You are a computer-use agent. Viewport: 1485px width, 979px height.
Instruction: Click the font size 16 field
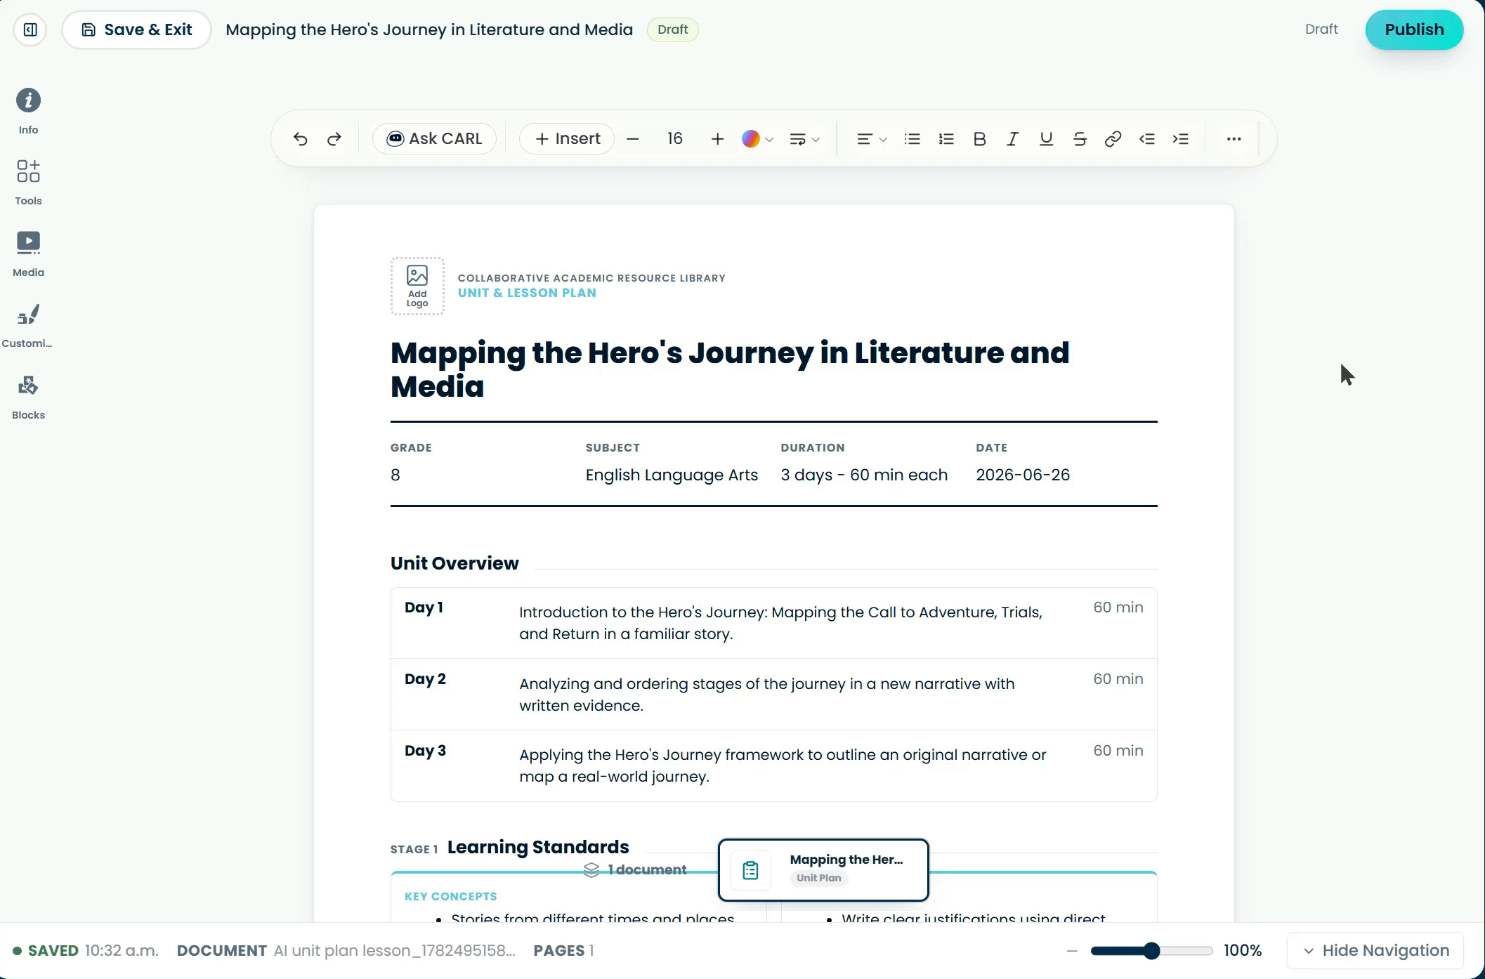[675, 139]
